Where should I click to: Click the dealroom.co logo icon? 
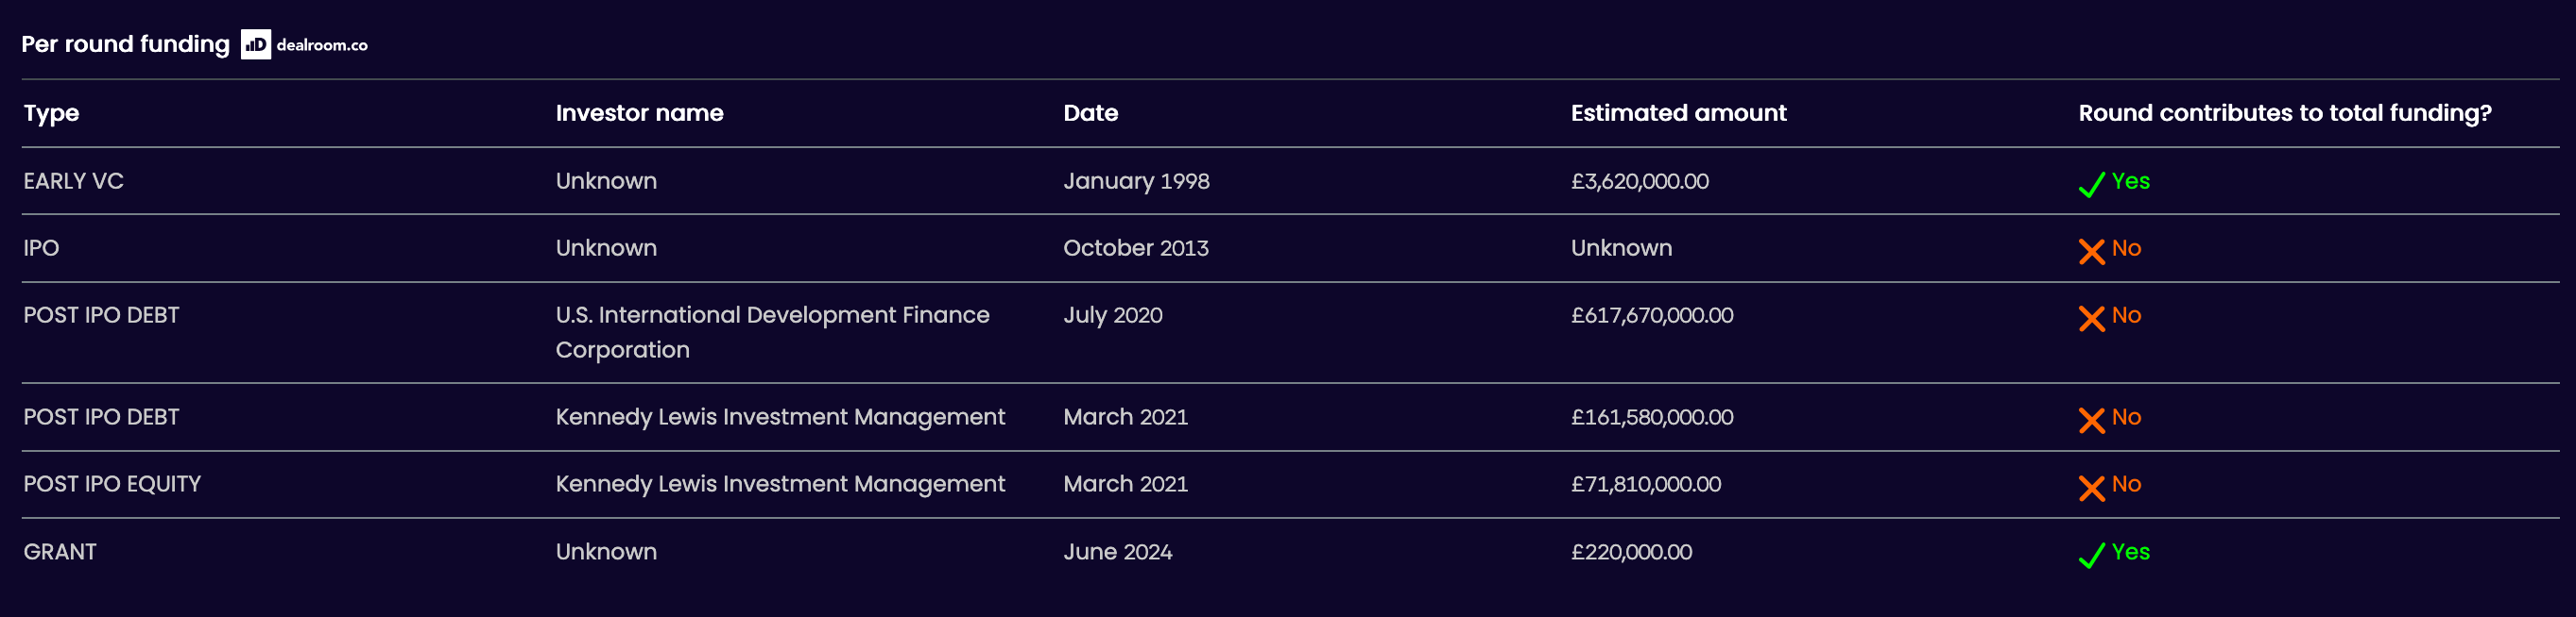coord(255,45)
